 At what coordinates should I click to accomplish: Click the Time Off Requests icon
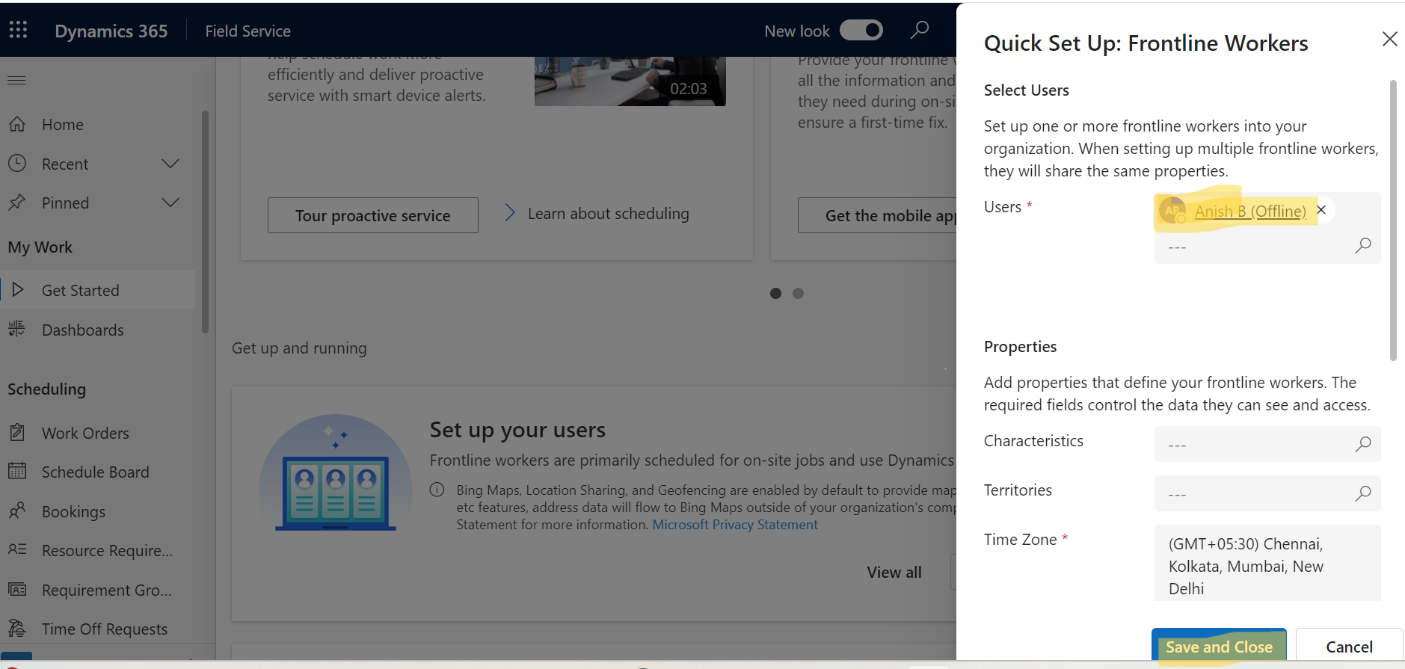point(17,628)
